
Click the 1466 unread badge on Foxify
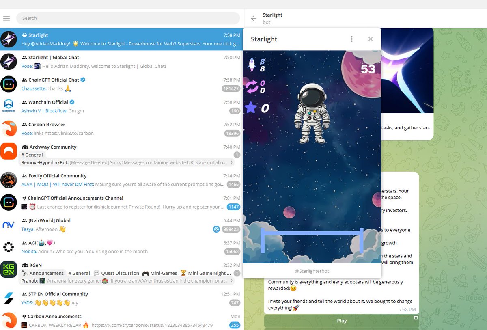pos(233,185)
